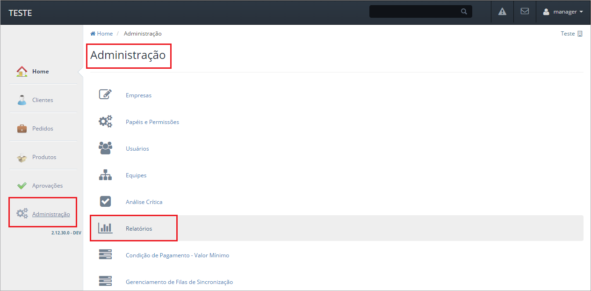This screenshot has height=291, width=591.
Task: Click the breadcrumb home icon
Action: pyautogui.click(x=93, y=34)
